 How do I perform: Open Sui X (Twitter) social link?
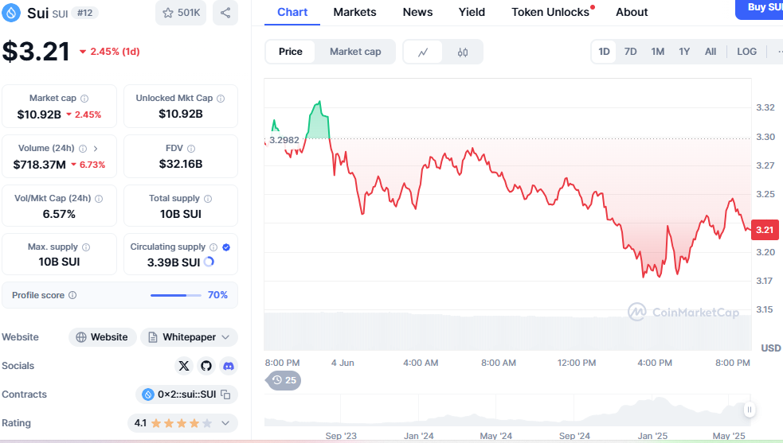pos(184,366)
